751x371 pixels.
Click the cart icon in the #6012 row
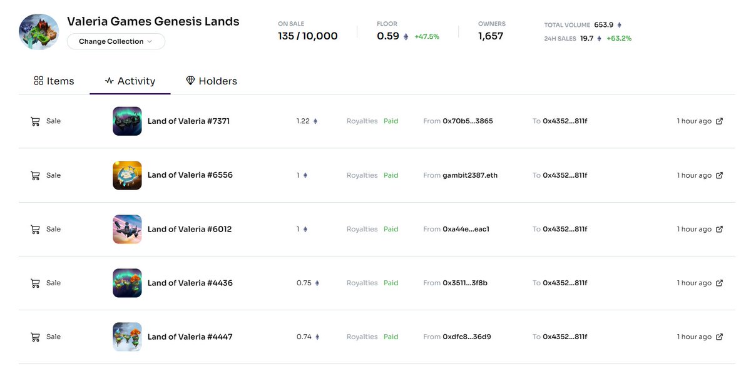(x=35, y=229)
